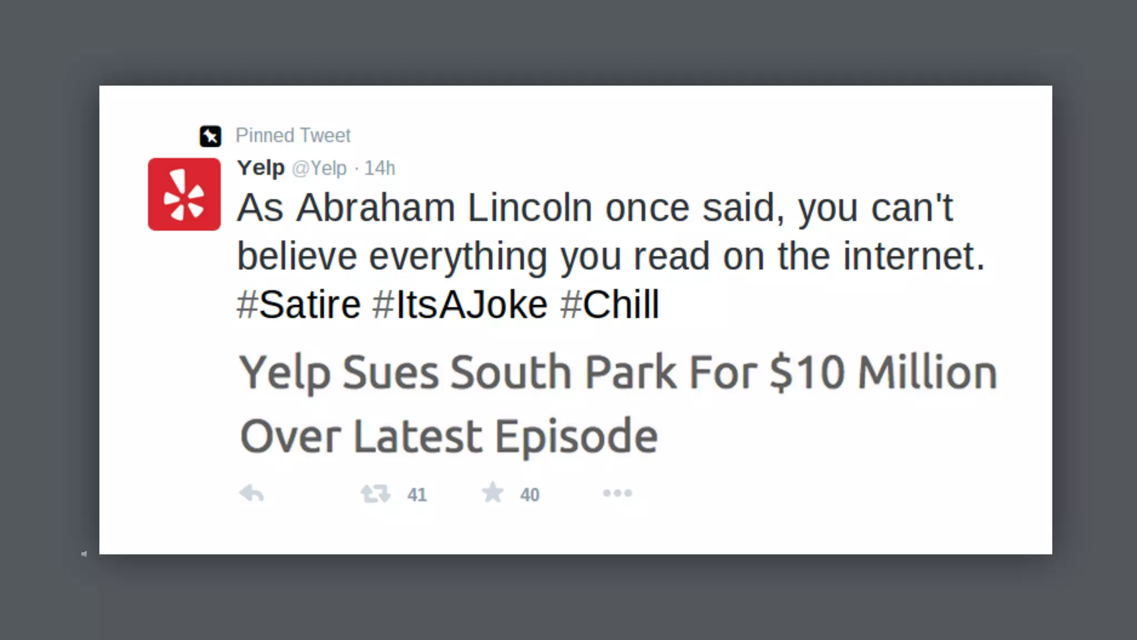Open the three-dot more options menu

[617, 493]
